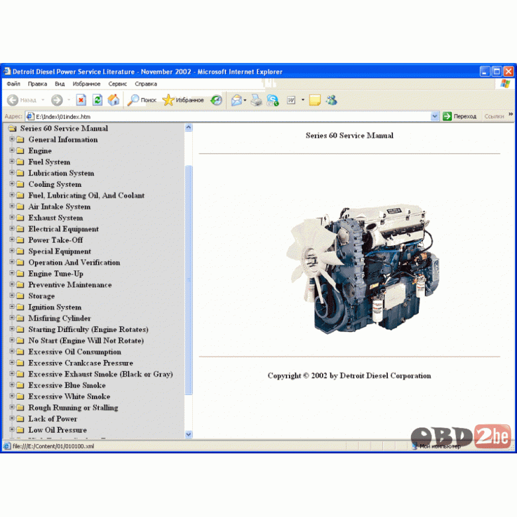Open the Power Take-Off entry
This screenshot has width=517, height=517.
(x=56, y=240)
